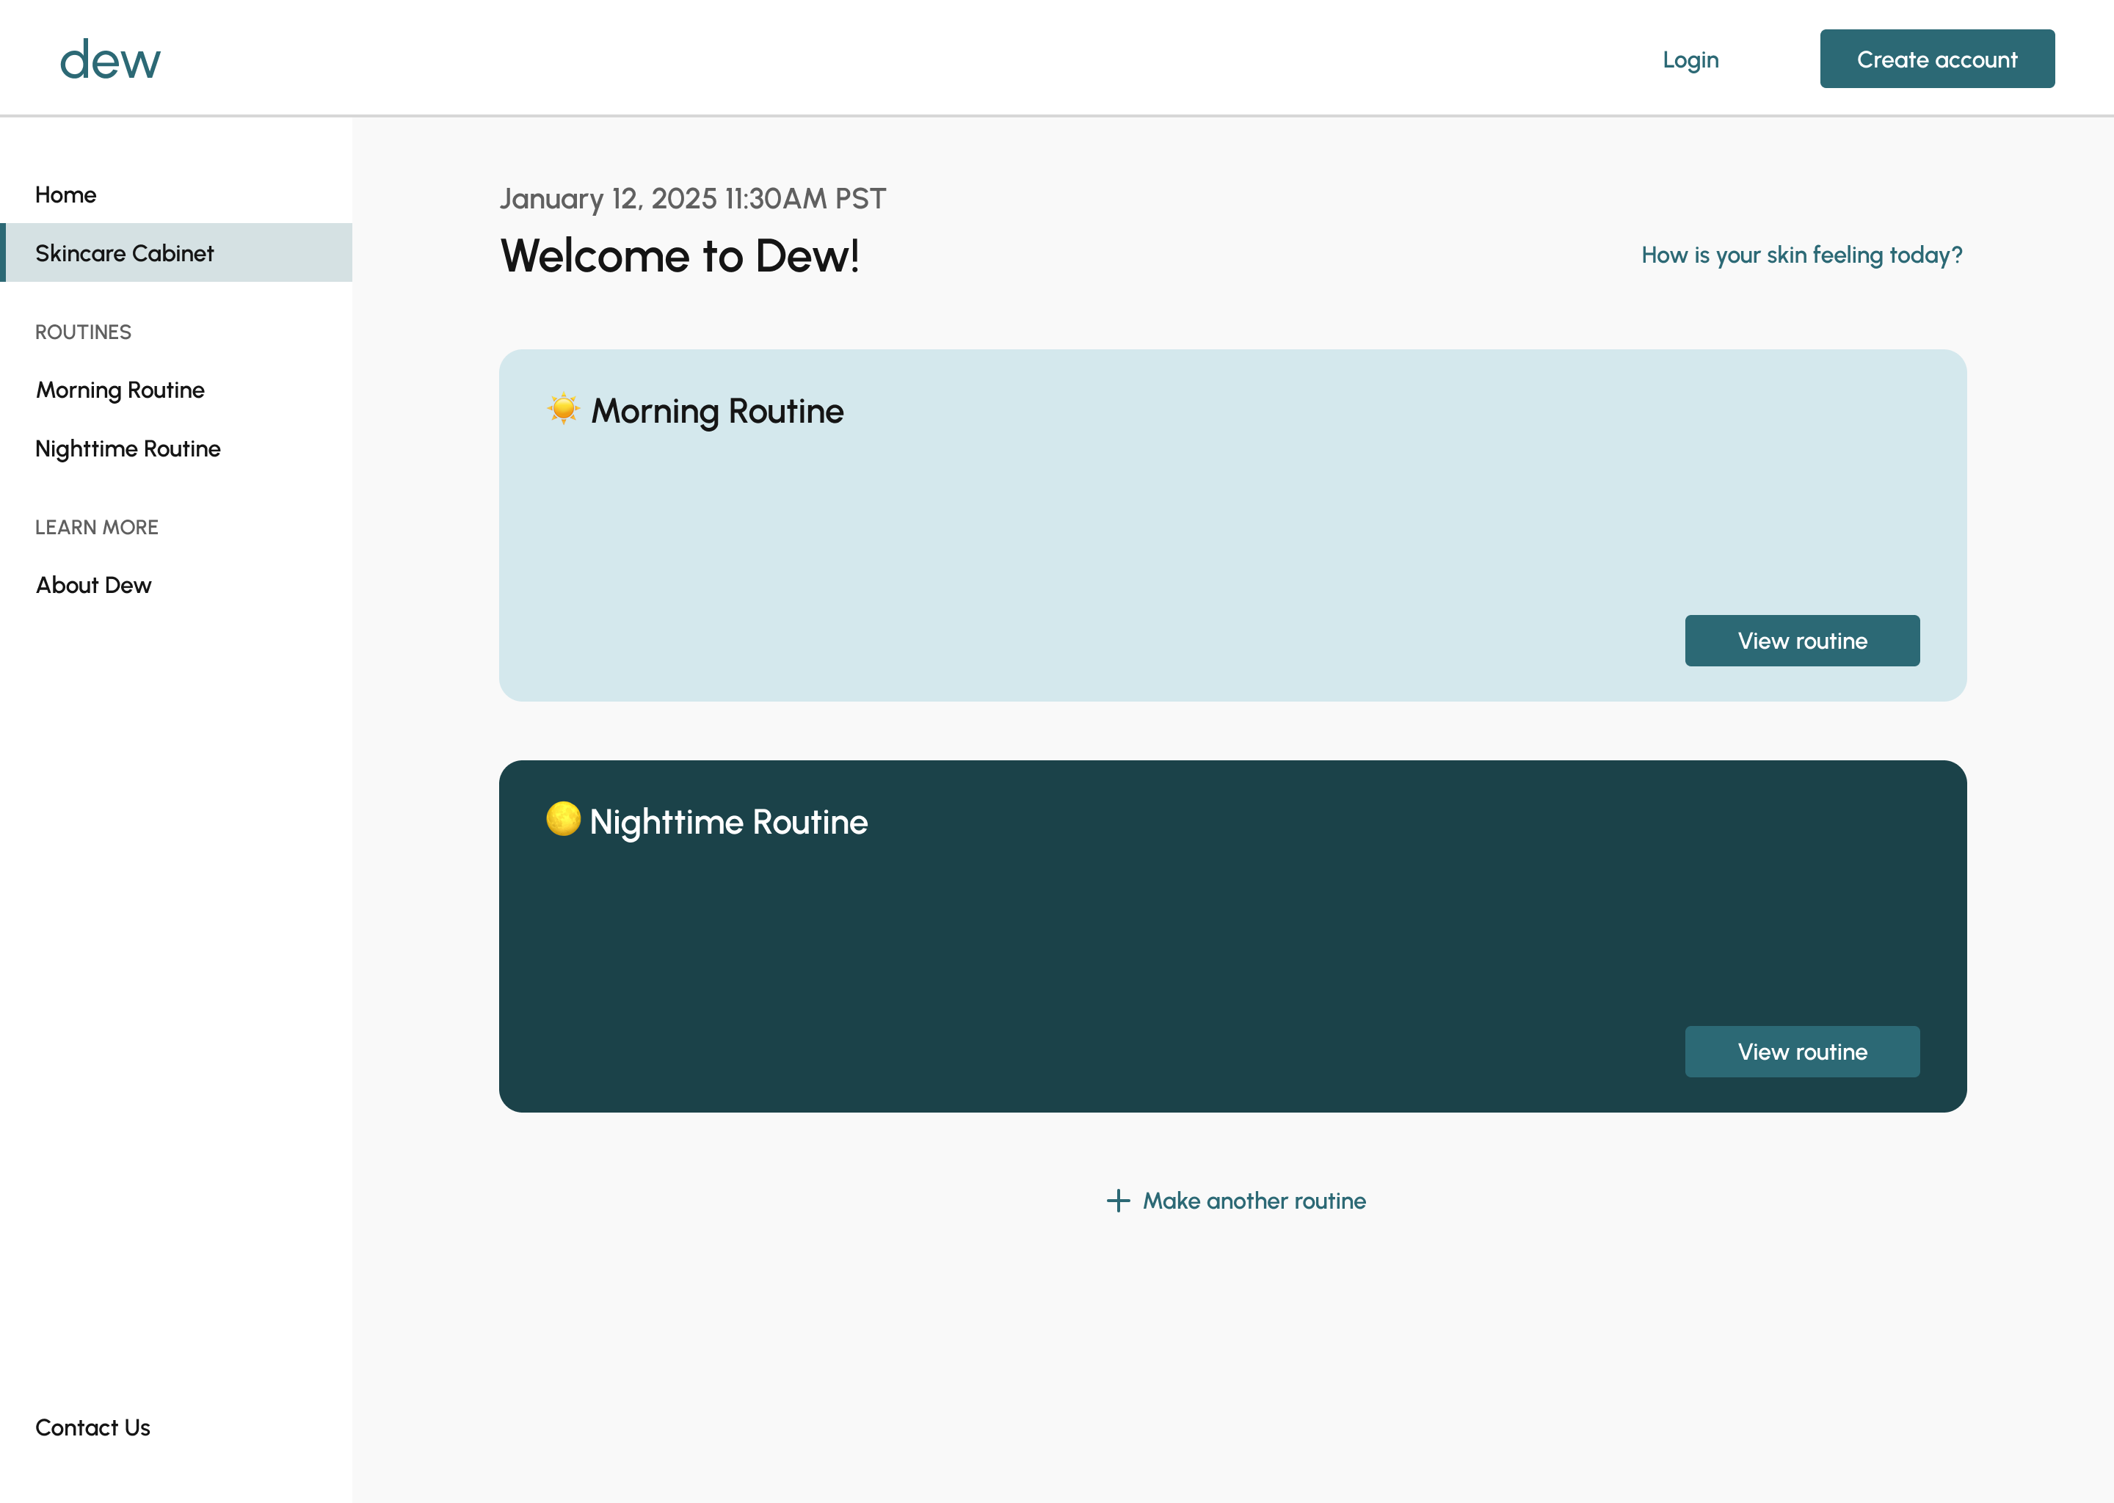
Task: View routine on the Morning Routine card
Action: click(1801, 641)
